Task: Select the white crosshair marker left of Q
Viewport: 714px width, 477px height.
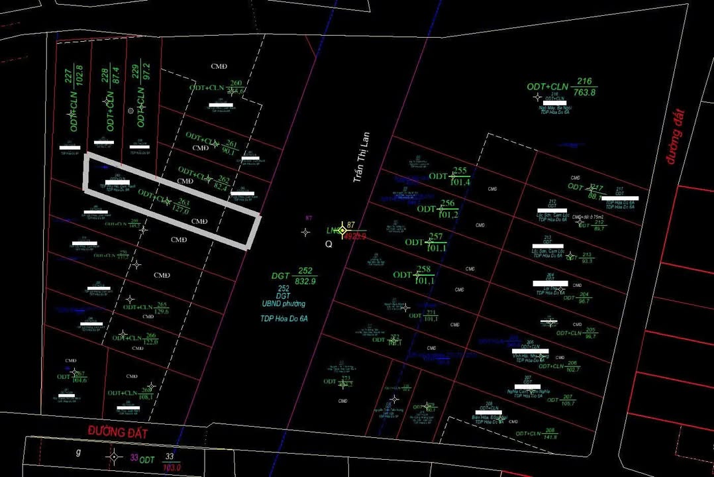Action: click(x=305, y=232)
